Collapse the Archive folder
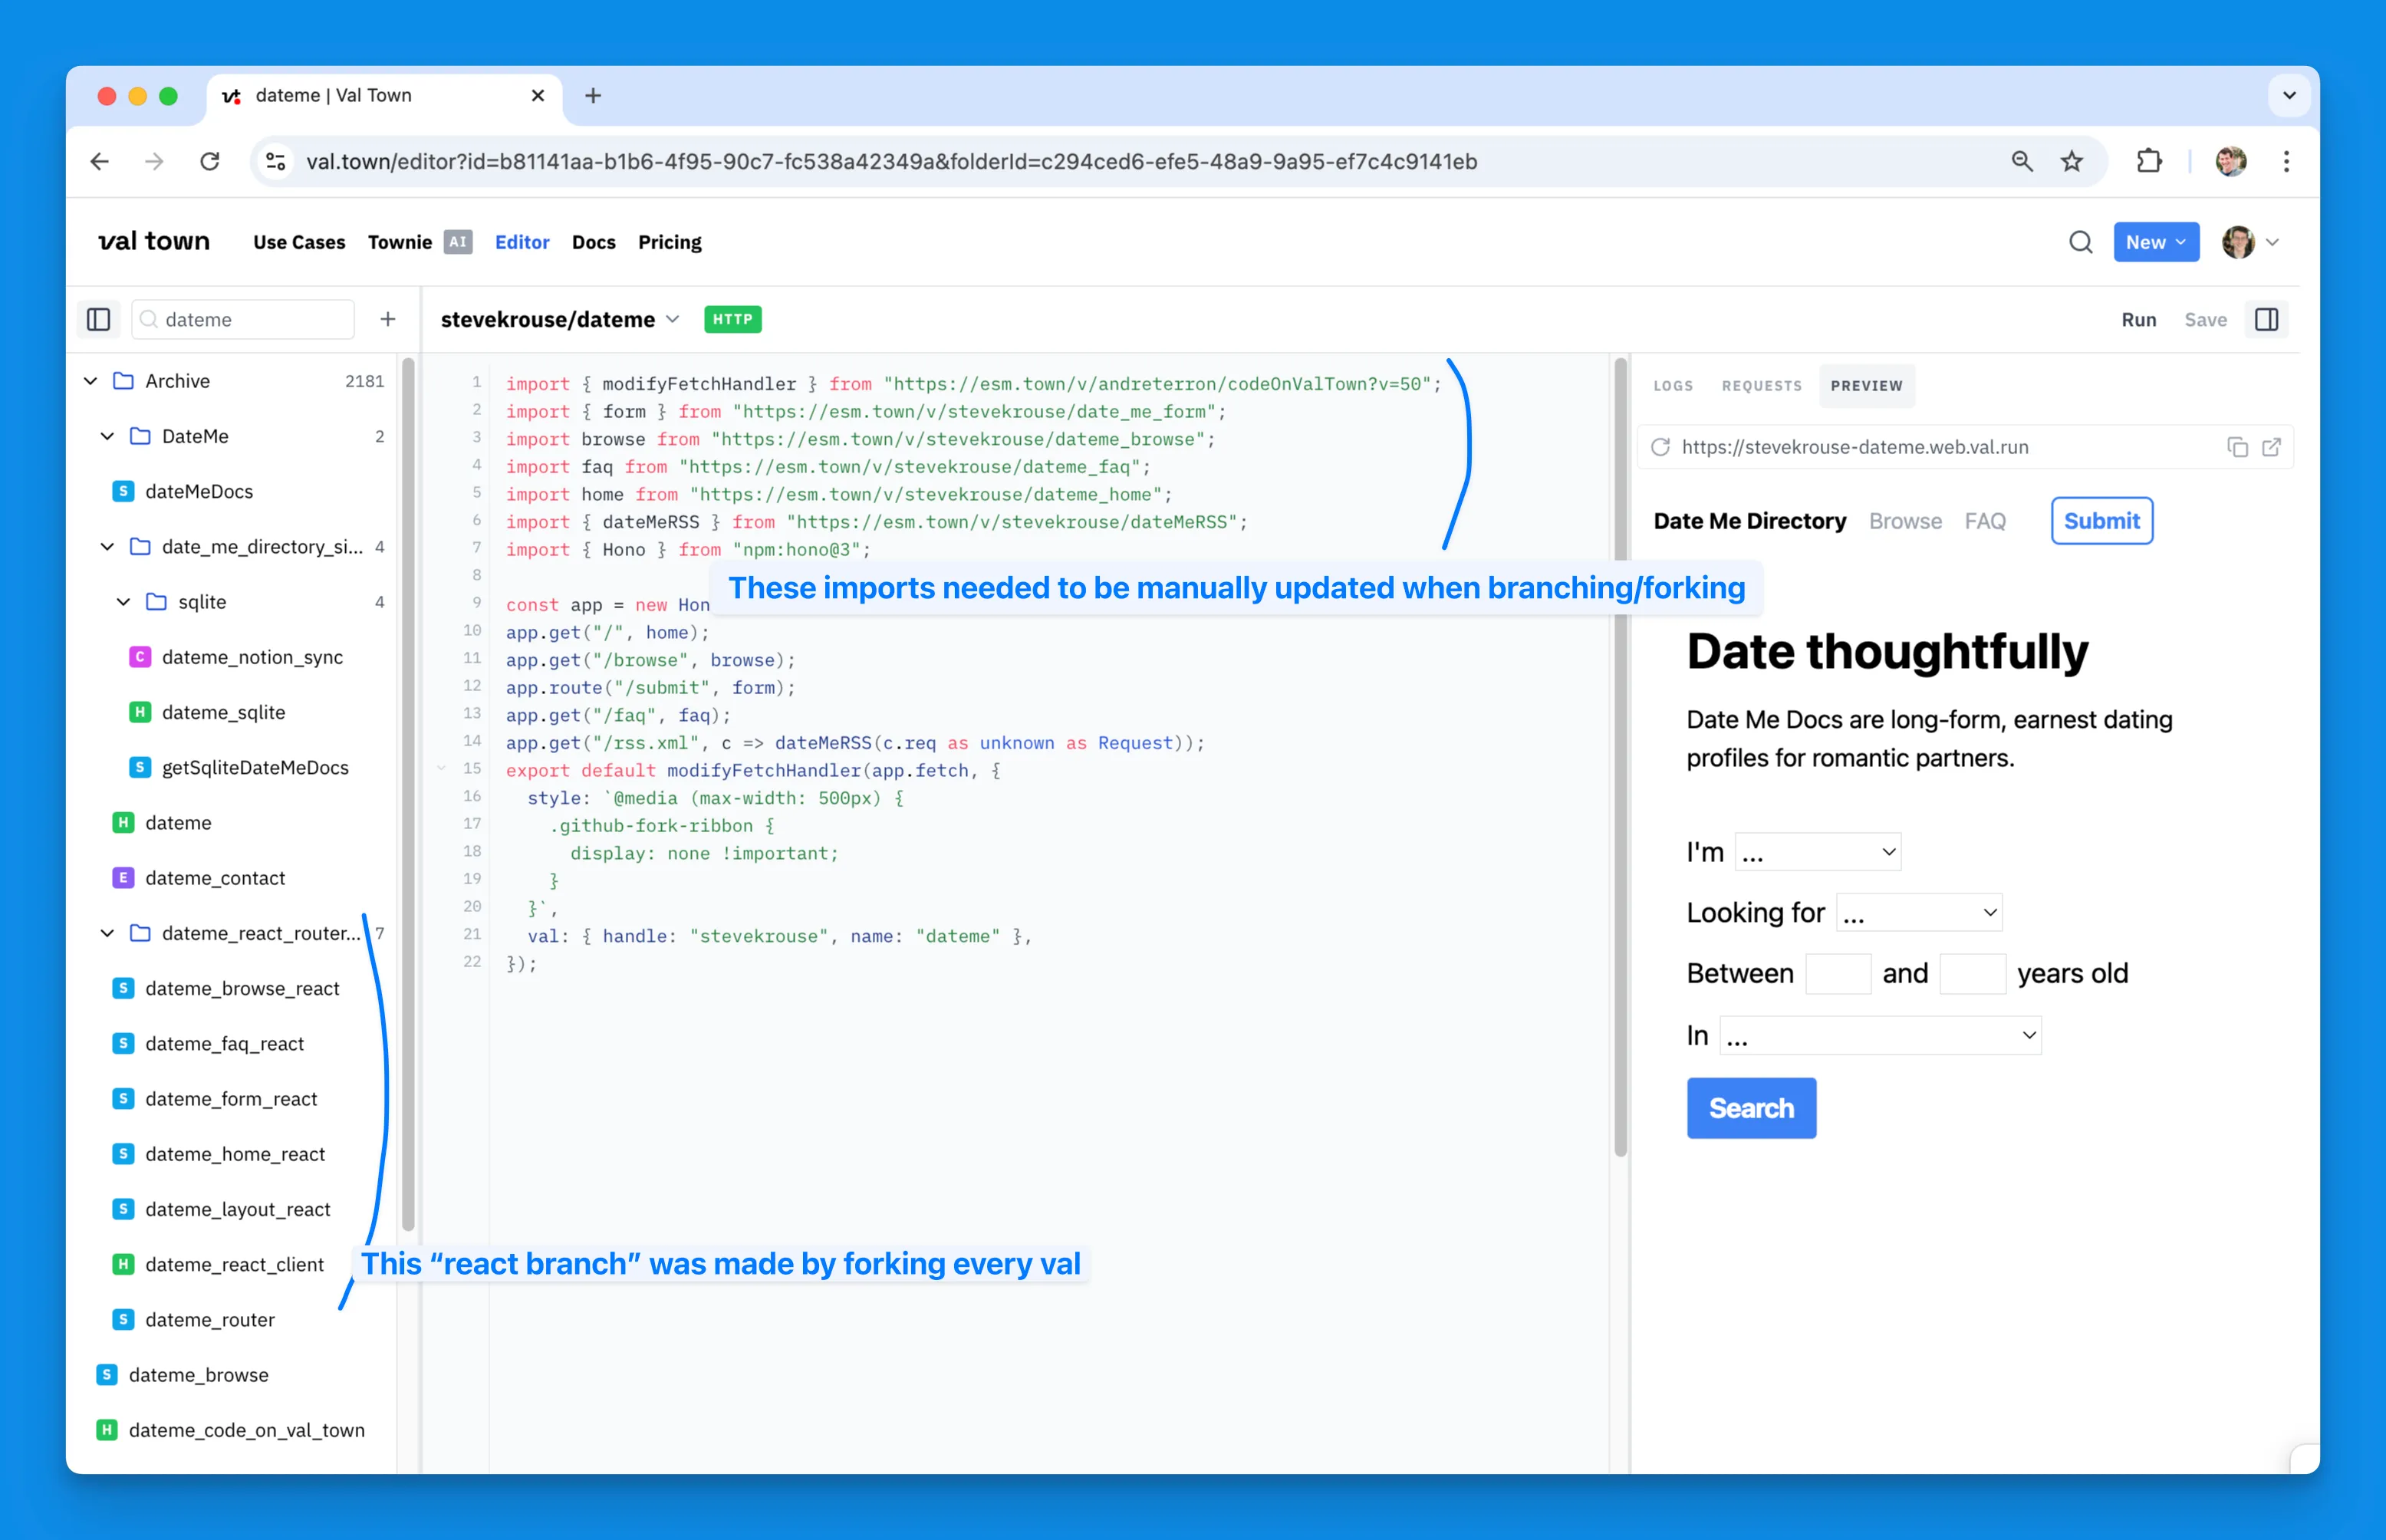Screen dimensions: 2386x1540 pos(91,381)
